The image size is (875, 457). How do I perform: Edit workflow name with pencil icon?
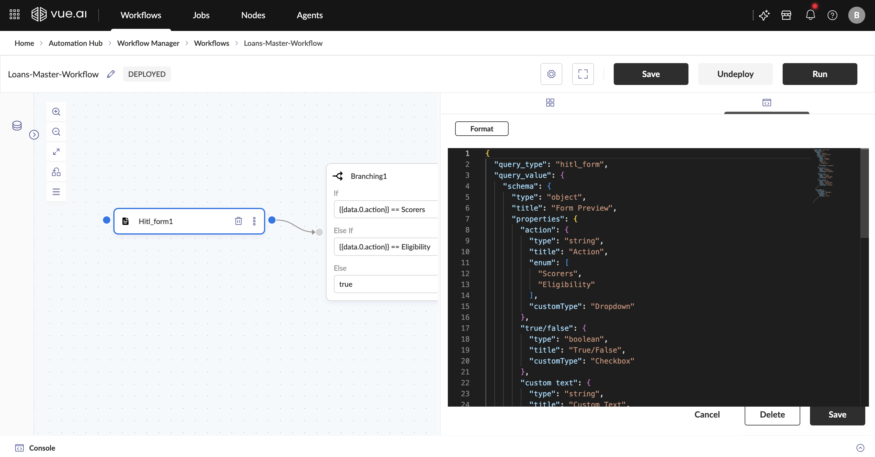click(111, 74)
